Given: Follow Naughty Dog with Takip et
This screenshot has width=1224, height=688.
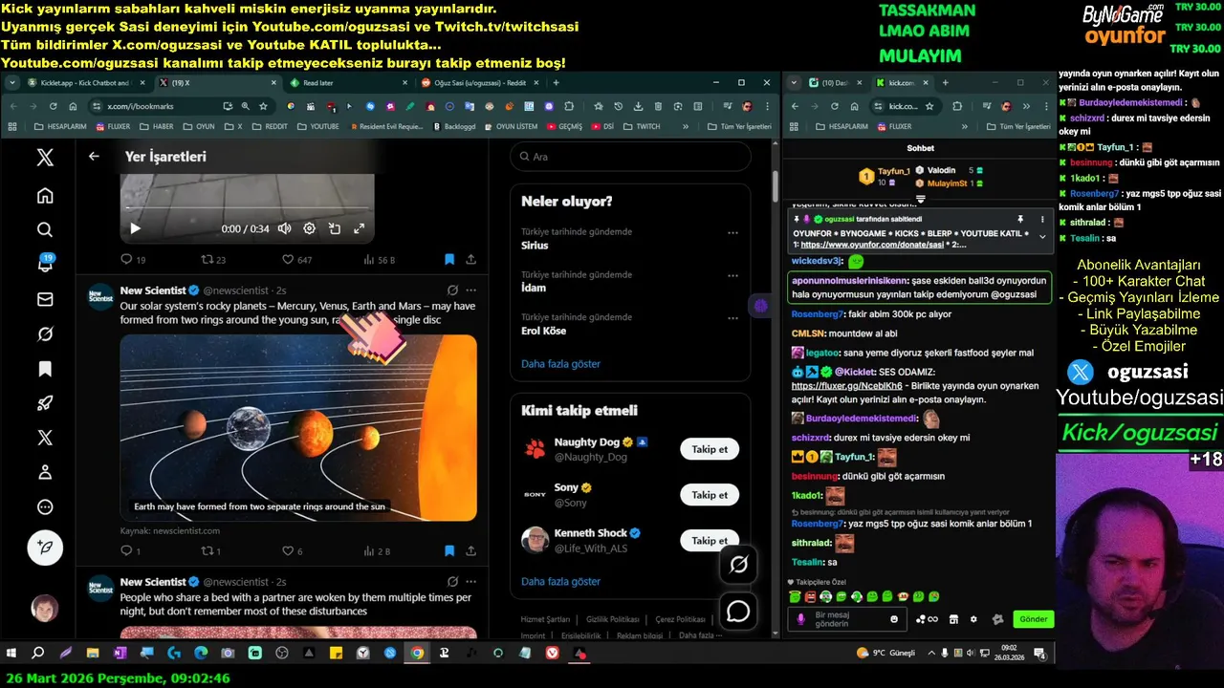Looking at the screenshot, I should 710,449.
